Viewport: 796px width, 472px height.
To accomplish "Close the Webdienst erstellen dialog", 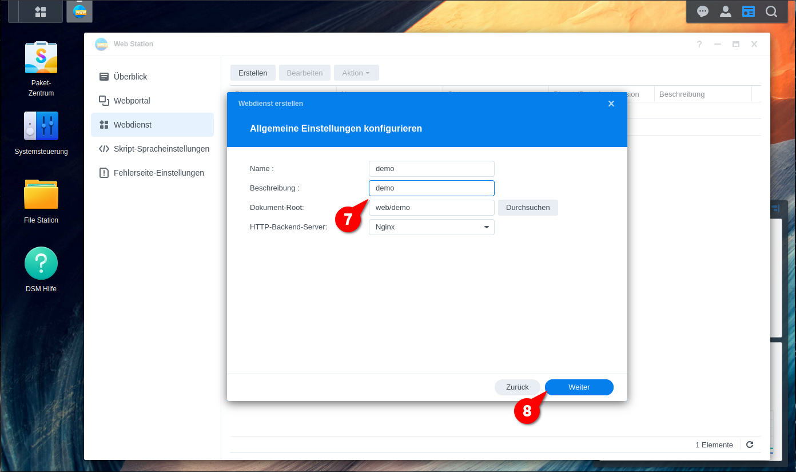I will [x=611, y=104].
